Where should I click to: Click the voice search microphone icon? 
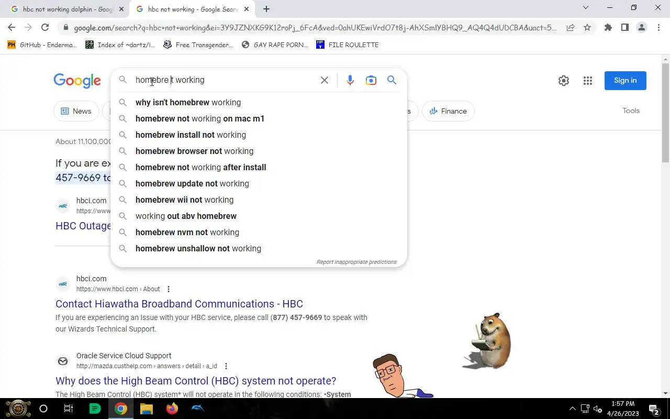coord(350,80)
